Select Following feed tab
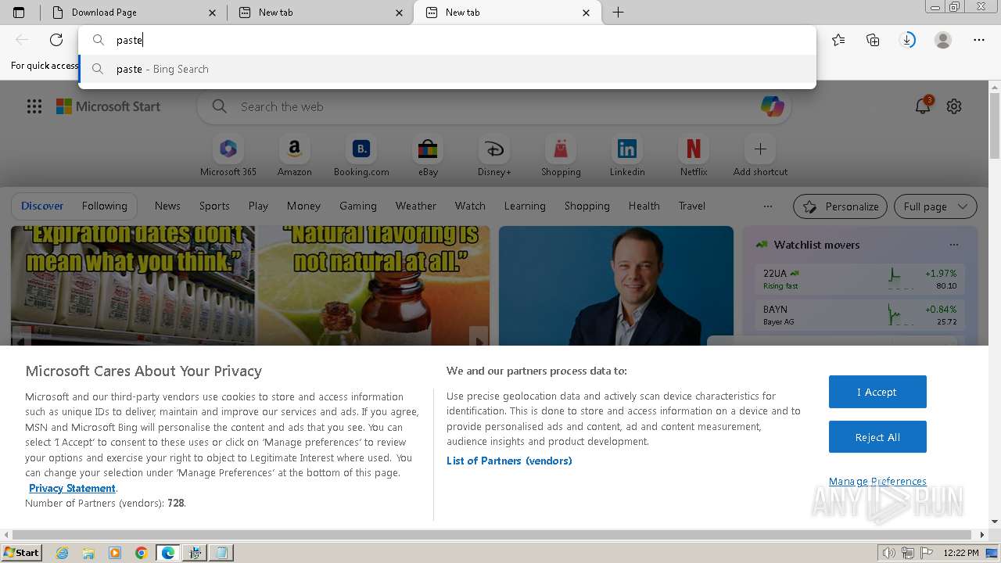 point(104,206)
